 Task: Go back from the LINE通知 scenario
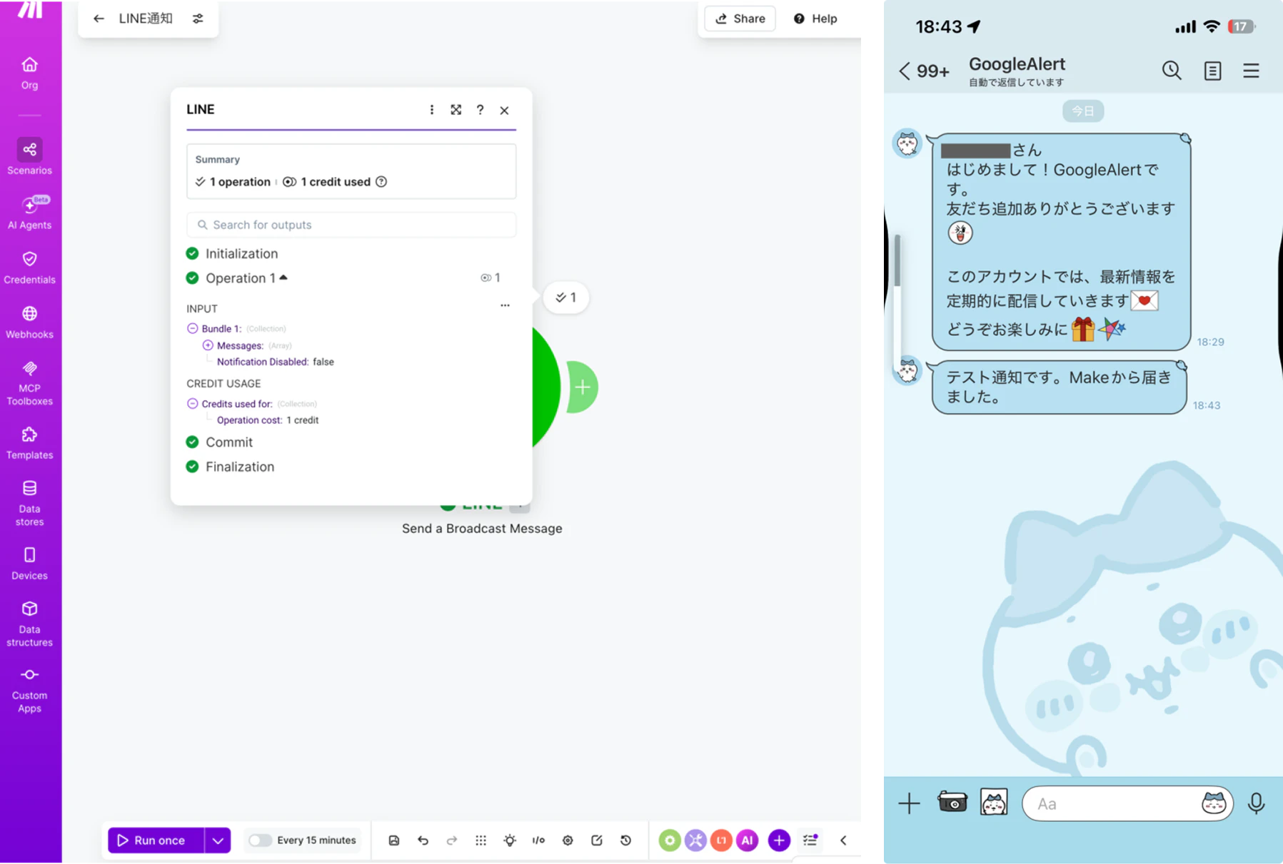pos(99,19)
